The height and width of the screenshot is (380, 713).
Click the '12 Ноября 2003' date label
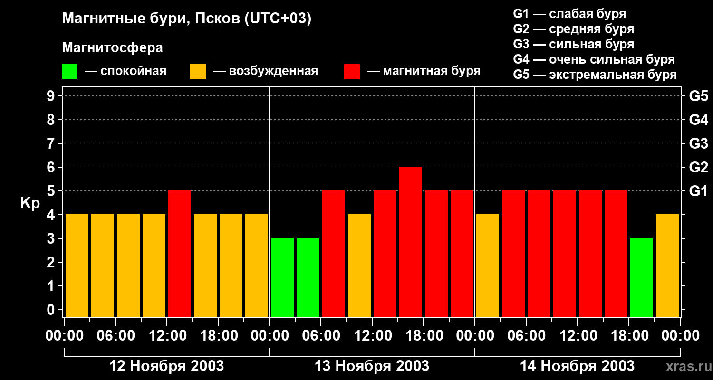point(167,366)
